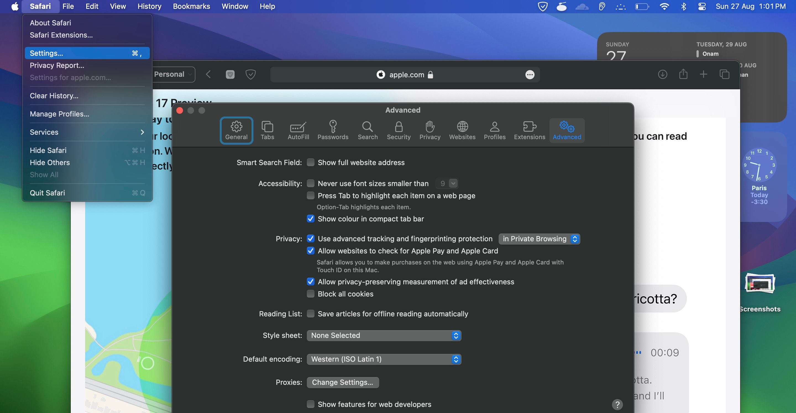796x413 pixels.
Task: Click the Change Settings button for Proxies
Action: click(x=343, y=382)
